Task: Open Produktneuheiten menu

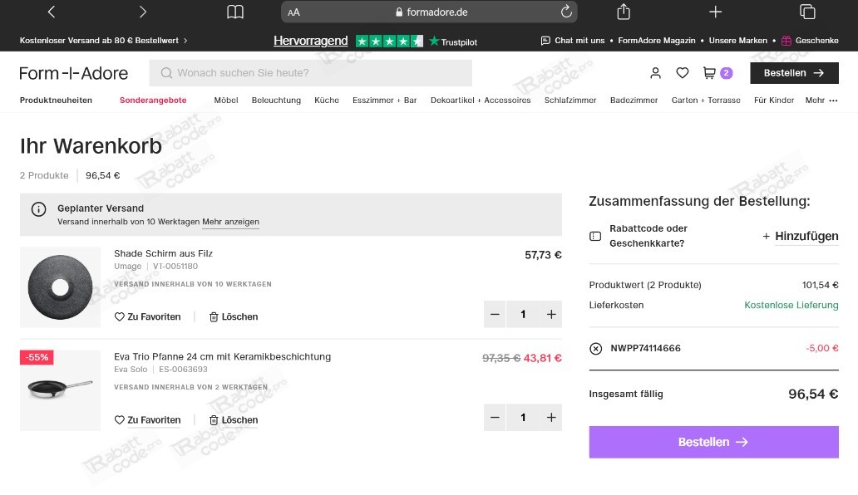Action: pos(56,100)
